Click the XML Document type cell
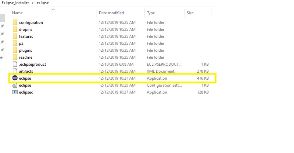This screenshot has width=294, height=153. click(x=161, y=71)
